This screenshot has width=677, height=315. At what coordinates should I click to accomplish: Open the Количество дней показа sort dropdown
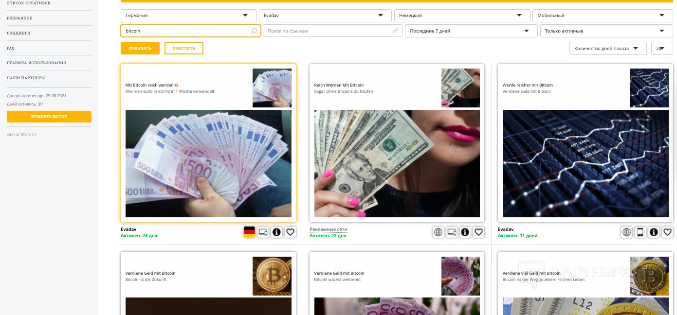click(608, 49)
